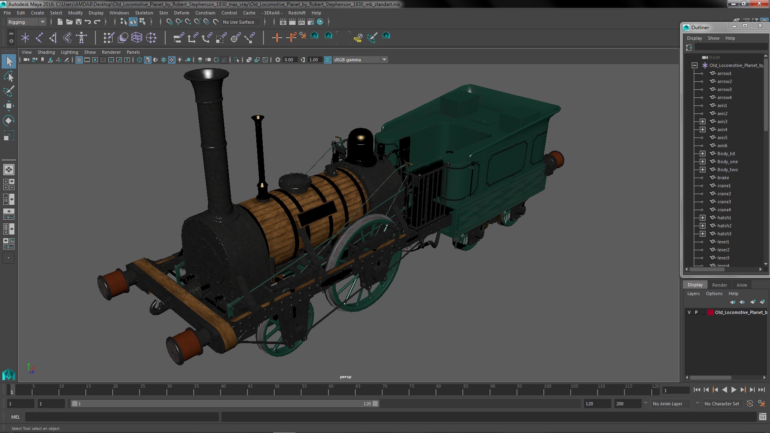Toggle snap to curves icon
Image resolution: width=770 pixels, height=433 pixels.
tap(179, 22)
